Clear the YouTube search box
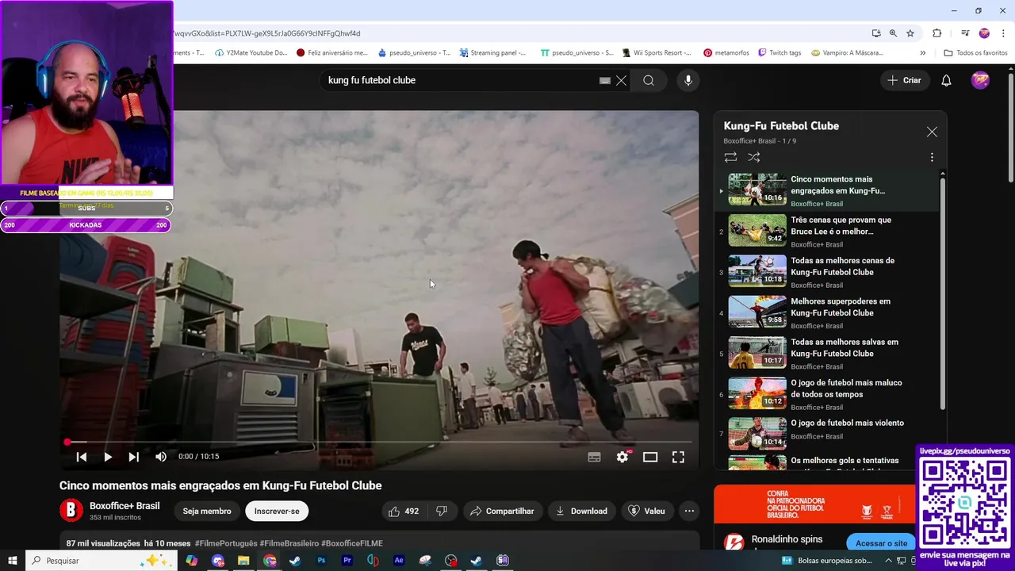This screenshot has width=1015, height=571. click(x=622, y=80)
